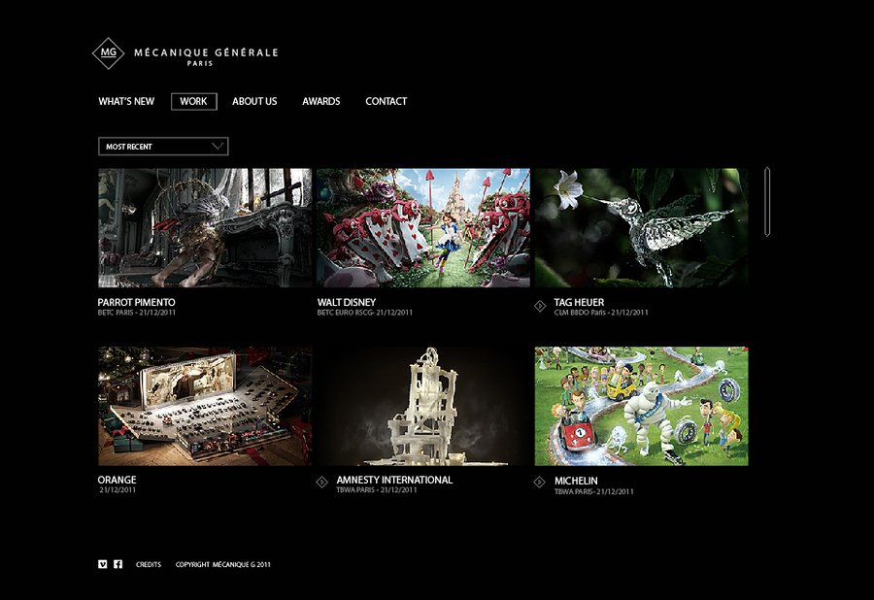Click the MG diamond logo
The image size is (874, 600).
click(108, 53)
